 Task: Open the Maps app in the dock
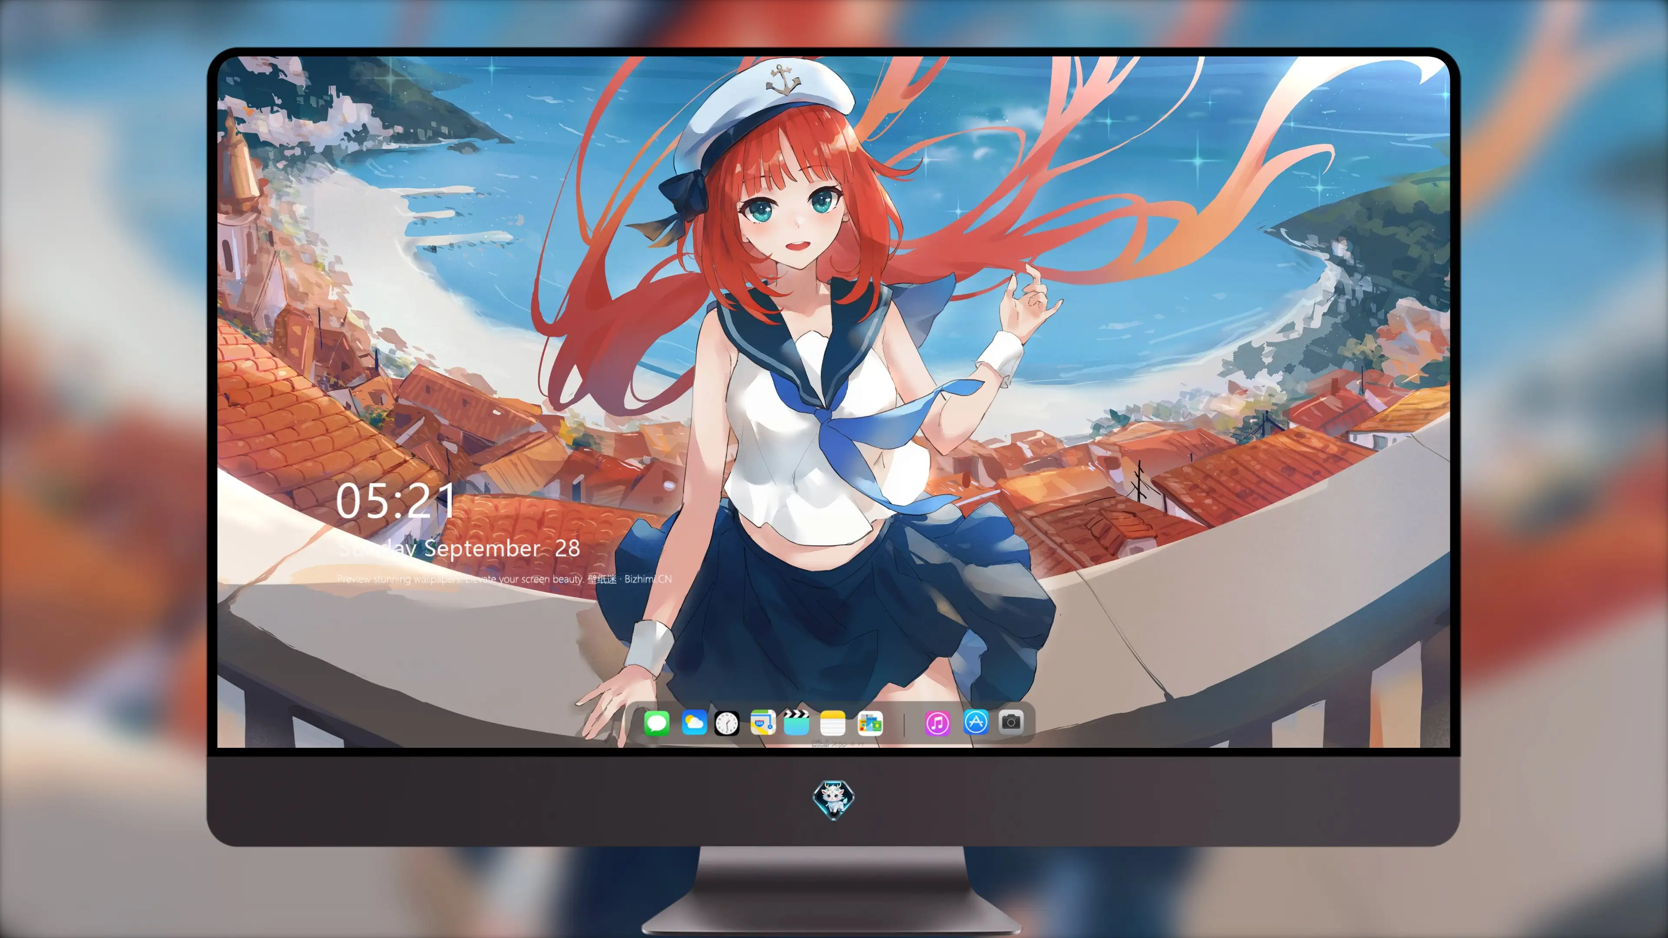(x=763, y=723)
